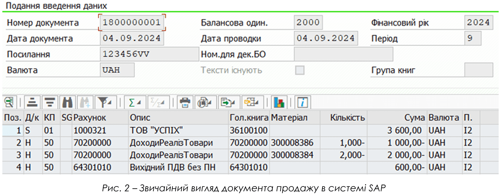Viewport: 501px width, 195px height.
Task: Select the 'Валюта' column header in table
Action: click(444, 118)
